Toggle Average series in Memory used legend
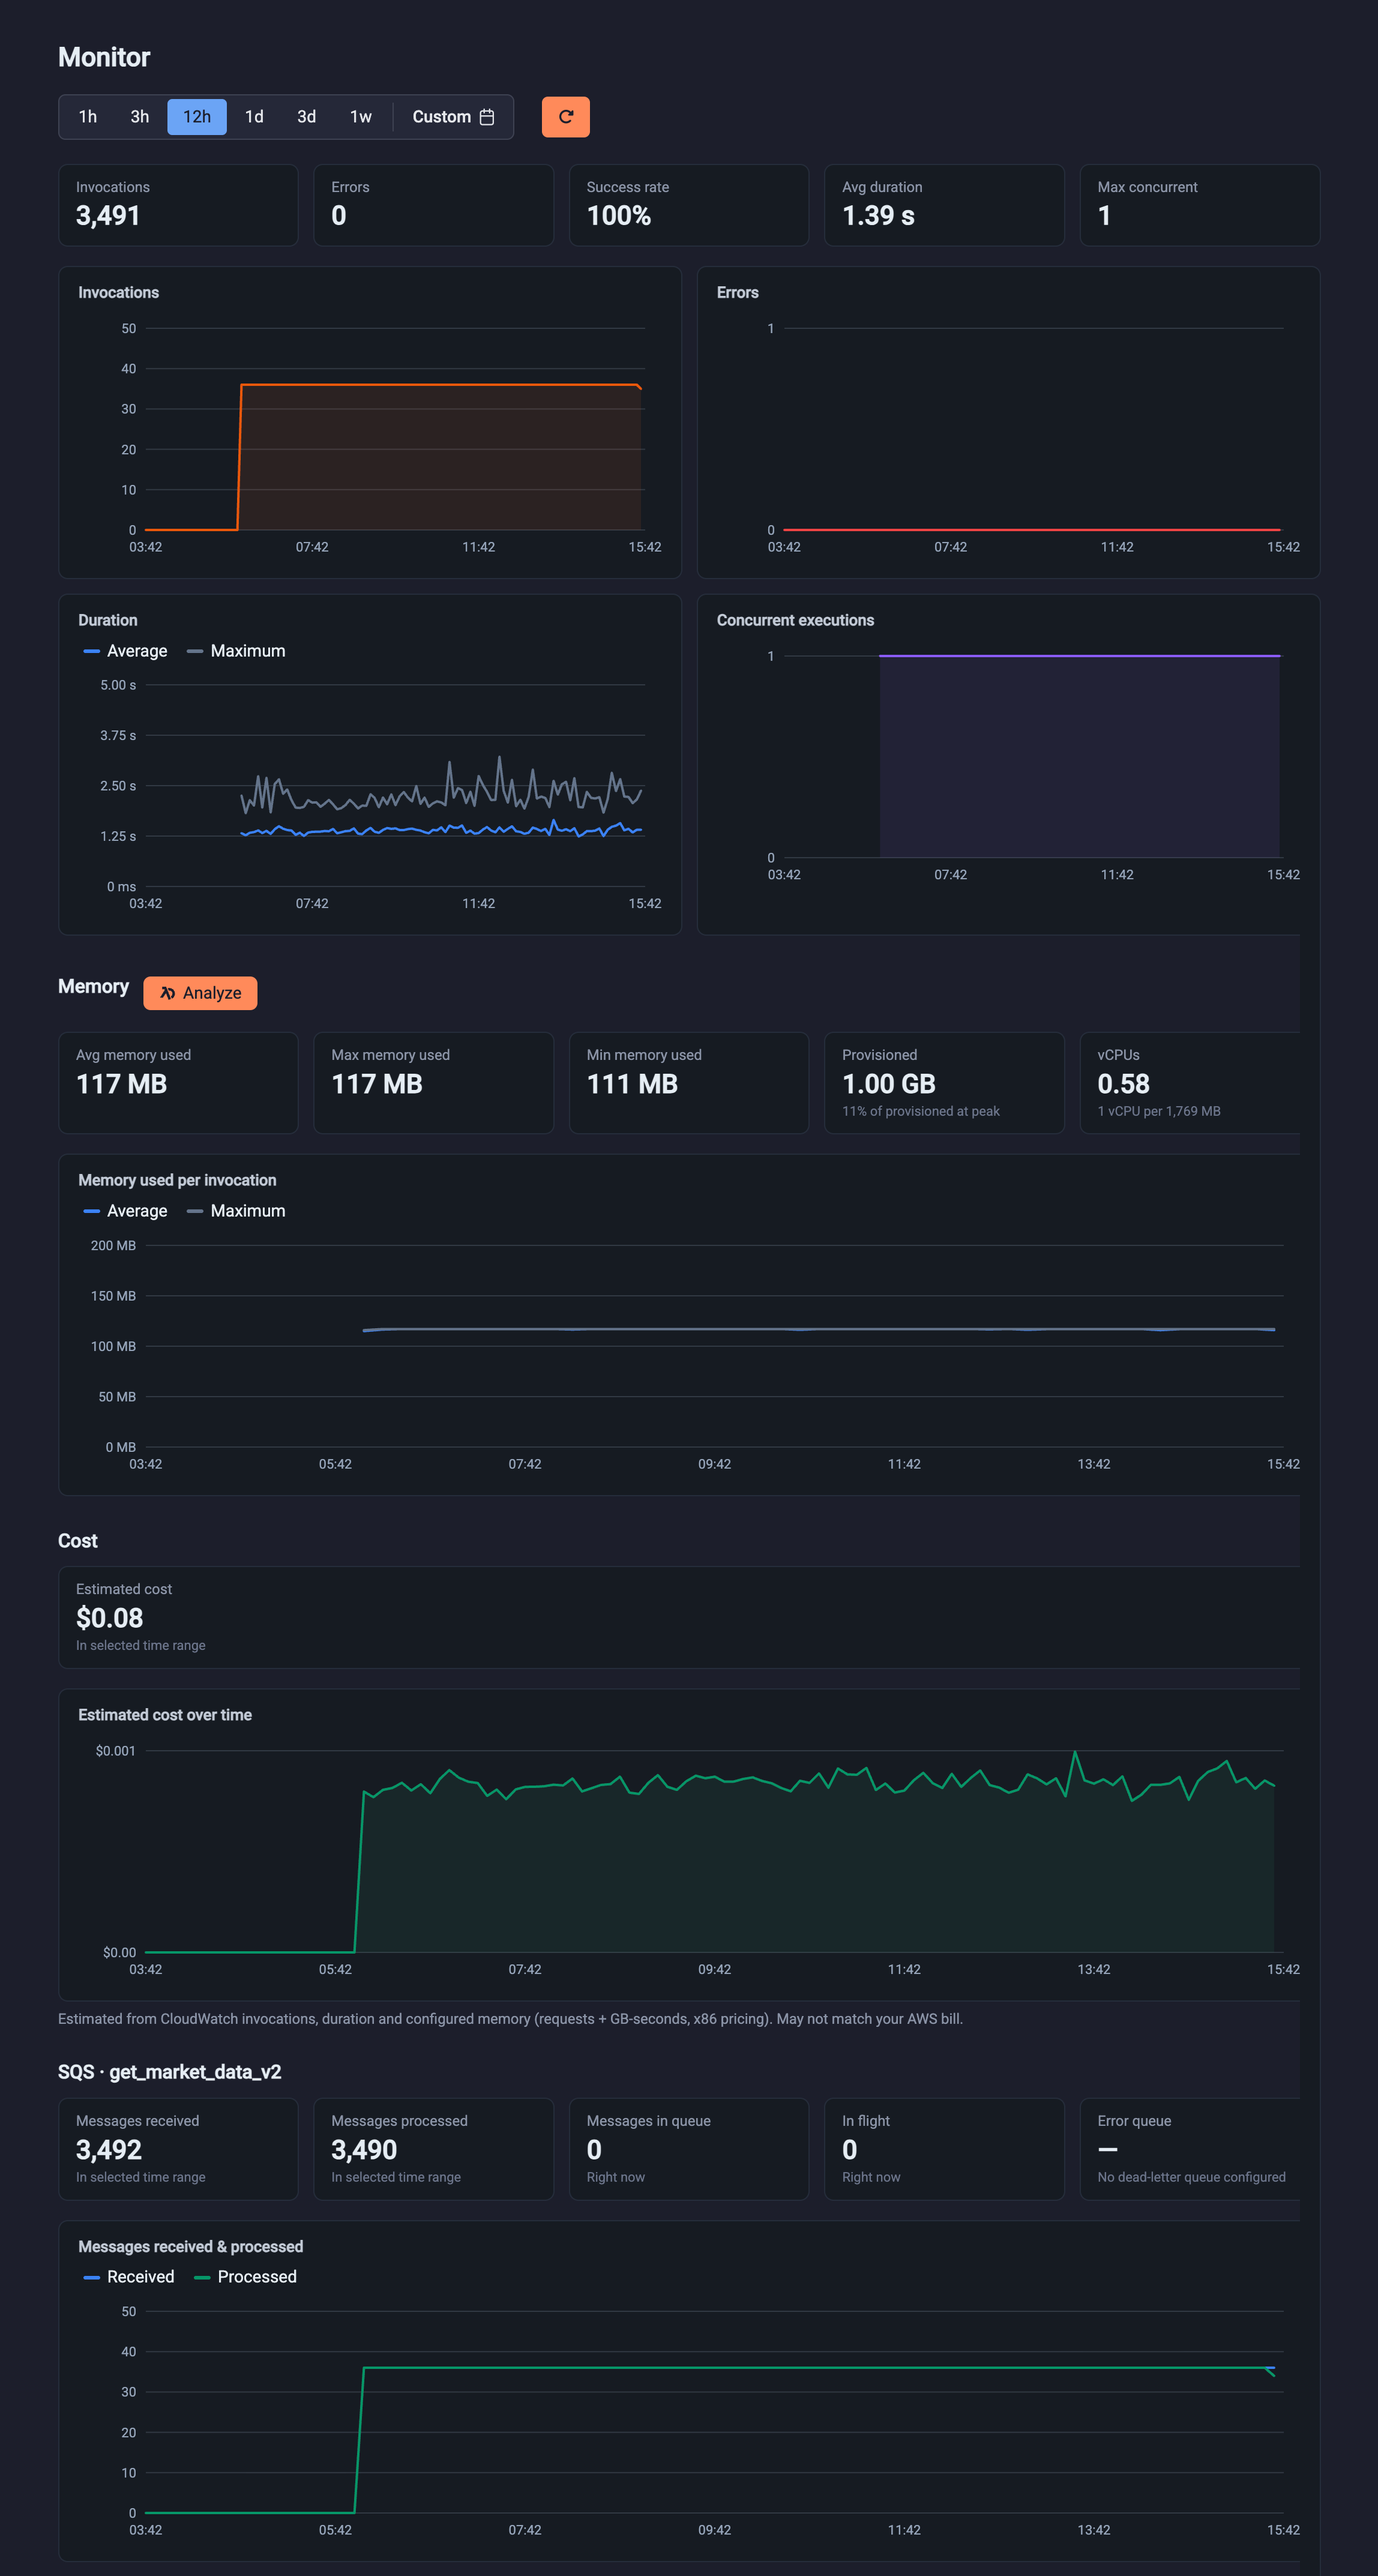Viewport: 1378px width, 2576px height. click(x=126, y=1211)
